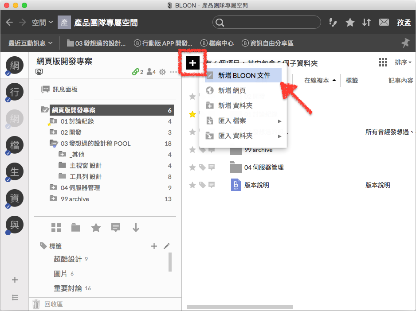This screenshot has height=311, width=416.
Task: Open the mail envelope icon
Action: (384, 22)
